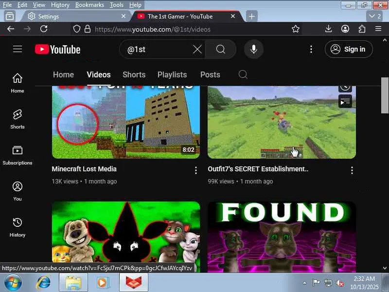Image resolution: width=389 pixels, height=292 pixels.
Task: Open the View menu
Action: click(39, 5)
